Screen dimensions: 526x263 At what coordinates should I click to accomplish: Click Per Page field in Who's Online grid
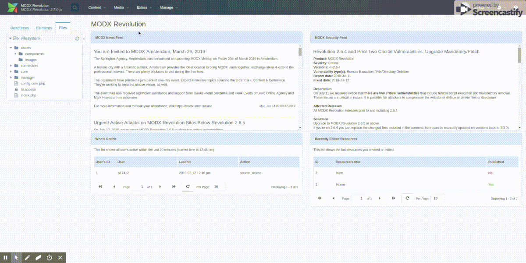pos(219,187)
